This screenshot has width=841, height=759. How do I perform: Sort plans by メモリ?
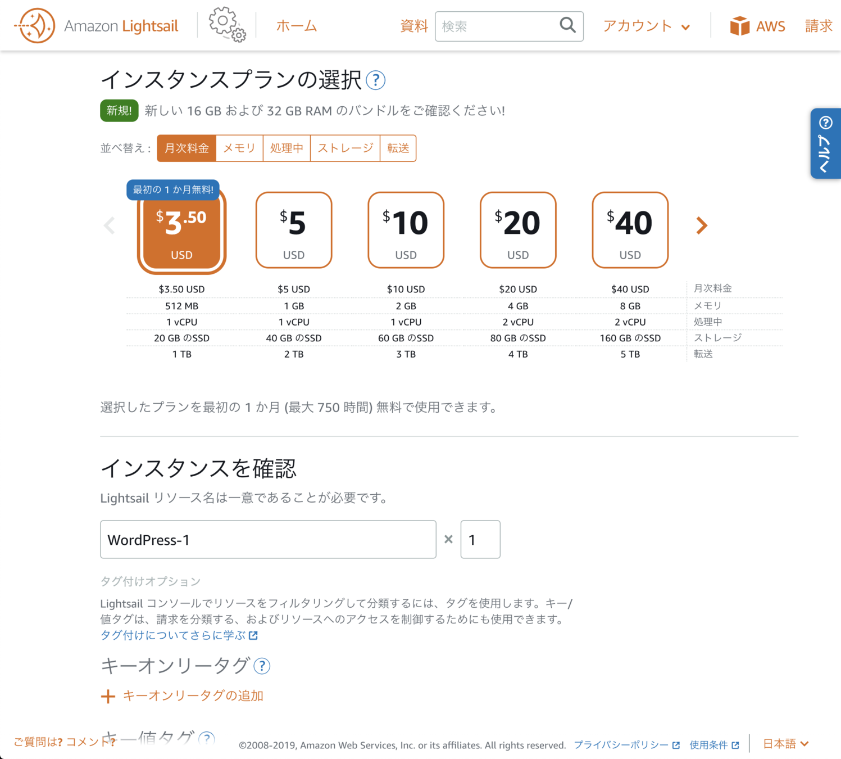(239, 148)
